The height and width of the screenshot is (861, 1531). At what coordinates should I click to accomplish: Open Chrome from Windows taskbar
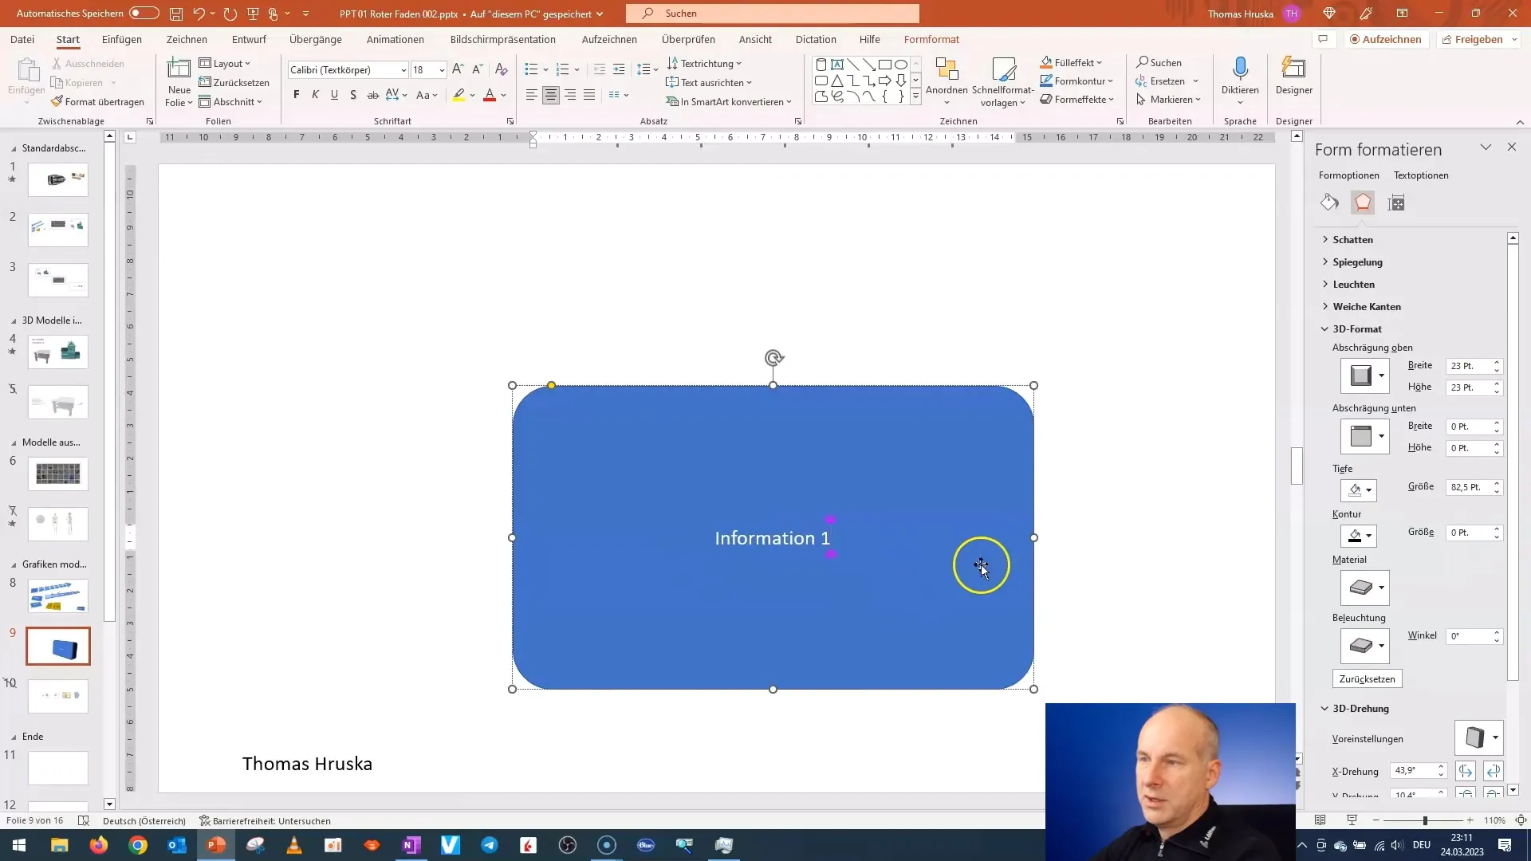click(x=138, y=845)
